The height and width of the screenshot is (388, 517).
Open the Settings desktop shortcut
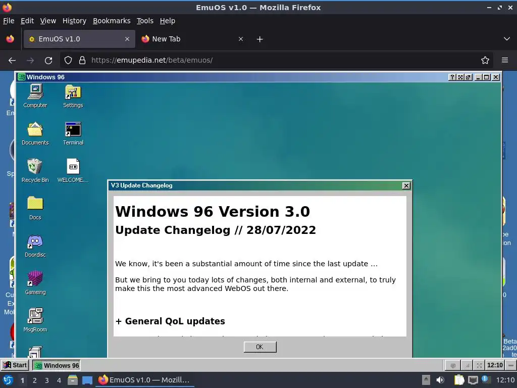click(73, 95)
